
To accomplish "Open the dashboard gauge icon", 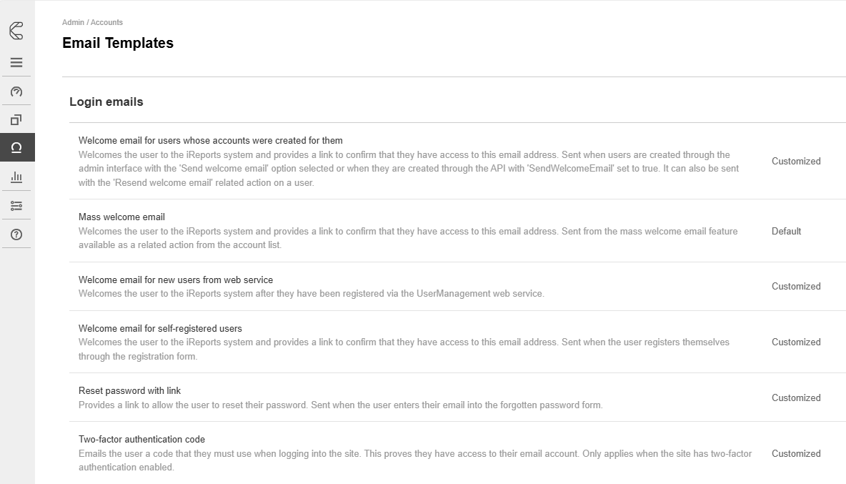I will 16,92.
